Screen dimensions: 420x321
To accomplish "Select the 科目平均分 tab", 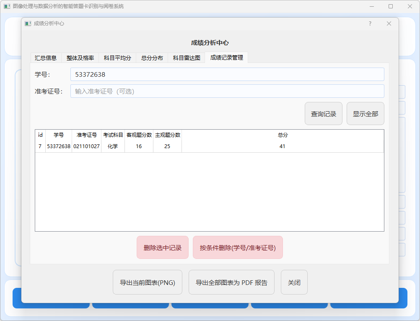I will [x=117, y=58].
